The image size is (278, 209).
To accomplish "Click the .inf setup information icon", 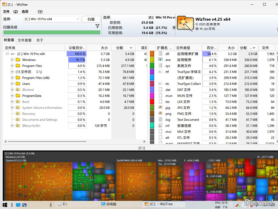I will pos(160,125).
